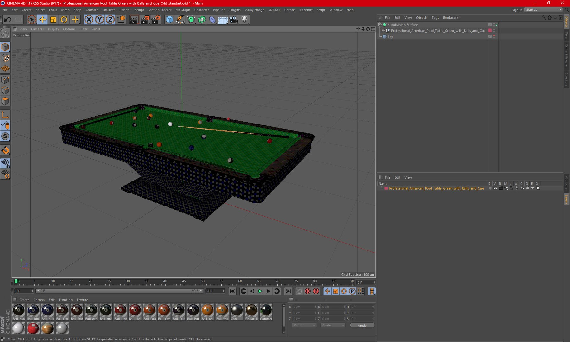Select the Scale tool
Screen dimensions: 570x342
pyautogui.click(x=53, y=20)
